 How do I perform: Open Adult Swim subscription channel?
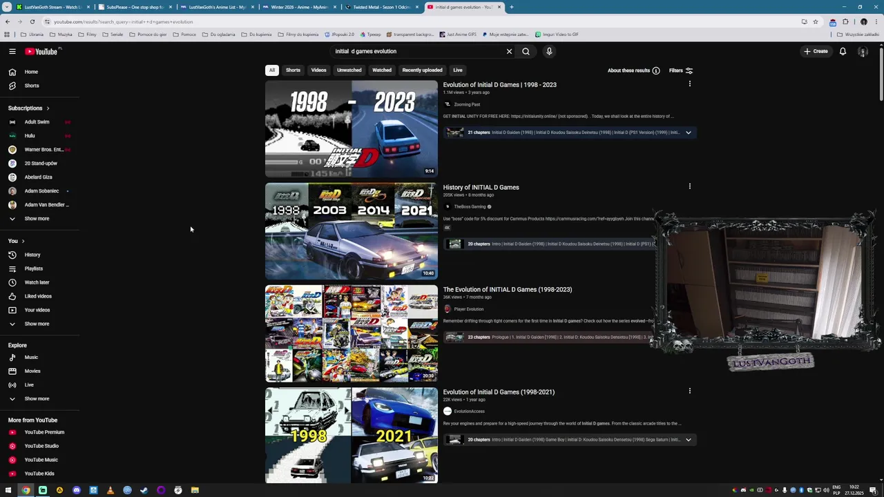point(37,122)
